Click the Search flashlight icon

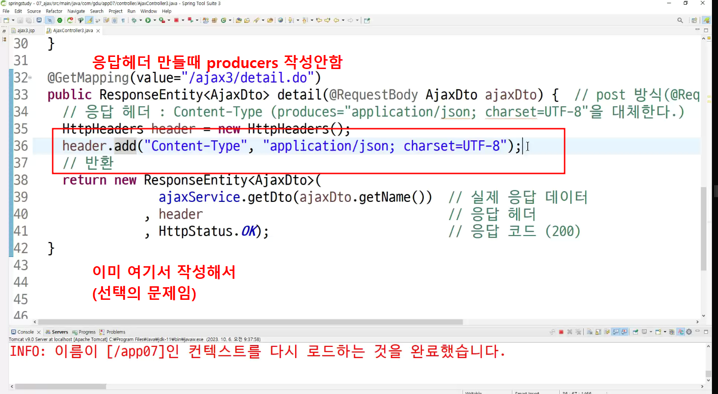(x=256, y=21)
